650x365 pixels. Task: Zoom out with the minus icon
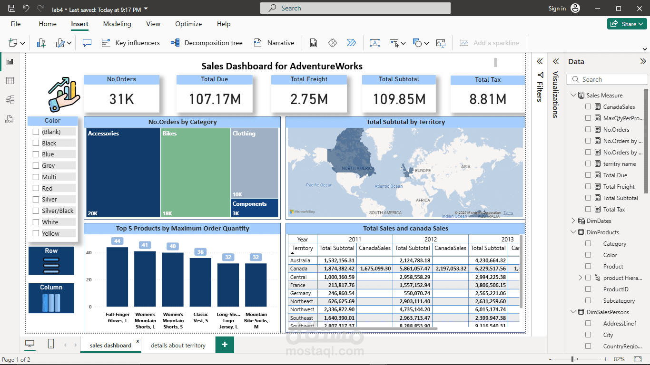(x=550, y=359)
